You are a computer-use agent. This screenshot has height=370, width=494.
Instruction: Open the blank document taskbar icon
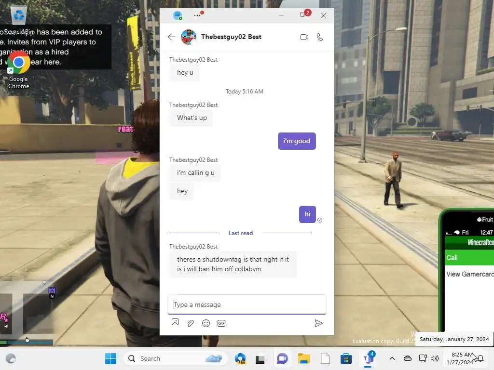[325, 358]
